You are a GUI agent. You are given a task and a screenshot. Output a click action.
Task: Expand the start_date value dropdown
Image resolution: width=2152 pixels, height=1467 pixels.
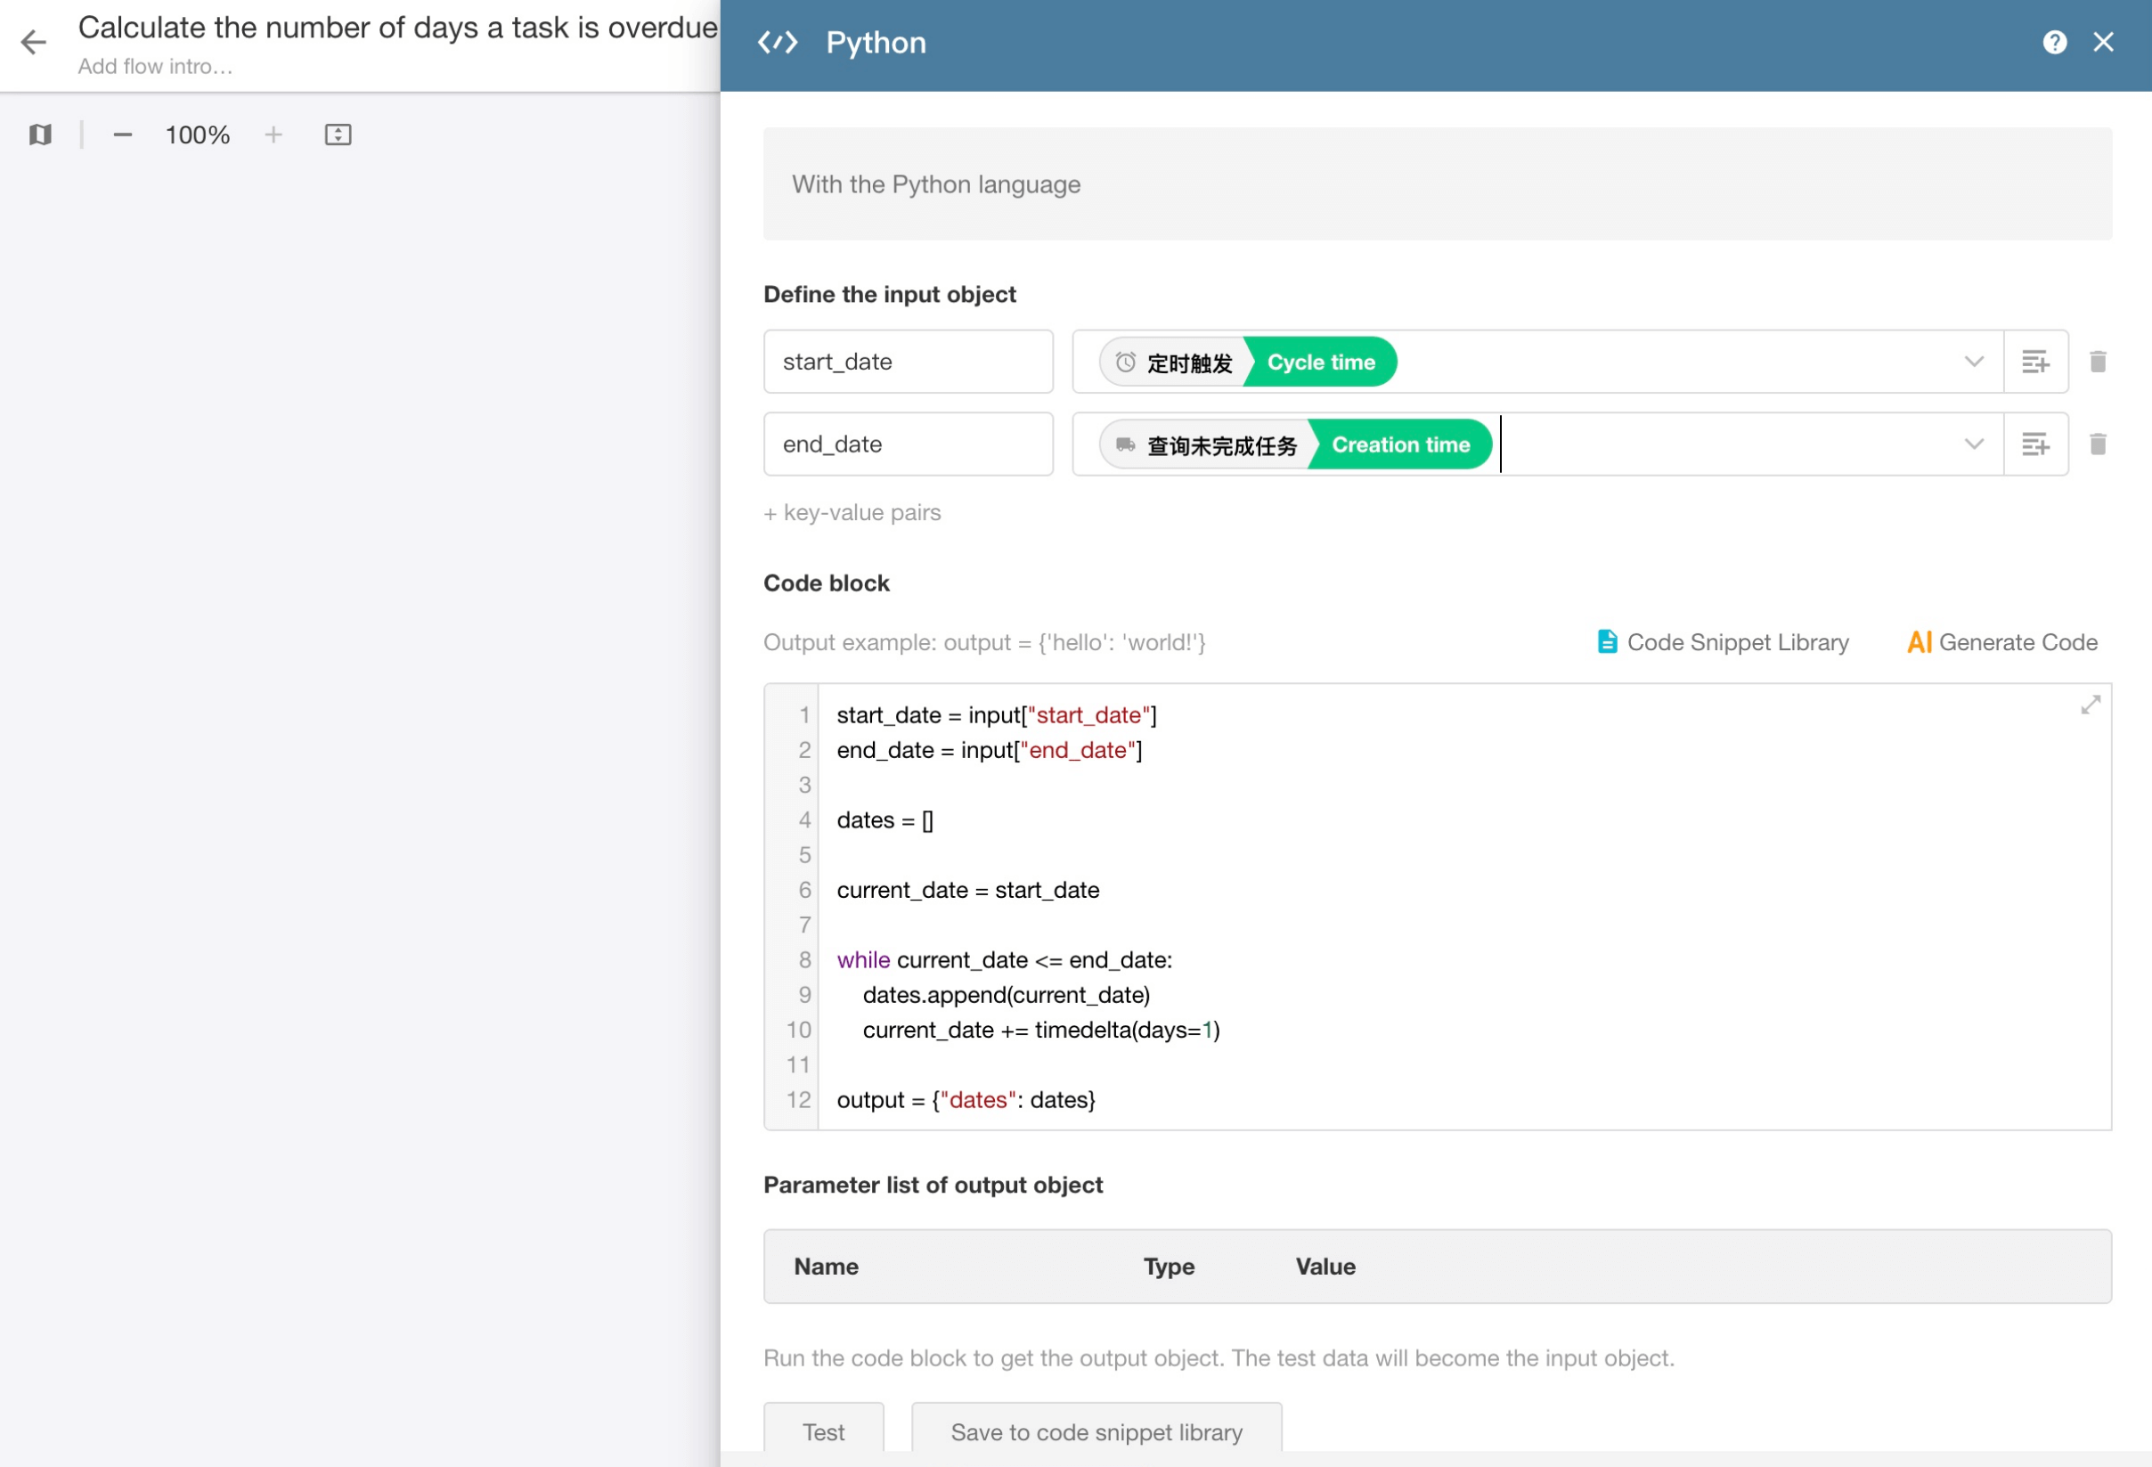pos(1973,363)
